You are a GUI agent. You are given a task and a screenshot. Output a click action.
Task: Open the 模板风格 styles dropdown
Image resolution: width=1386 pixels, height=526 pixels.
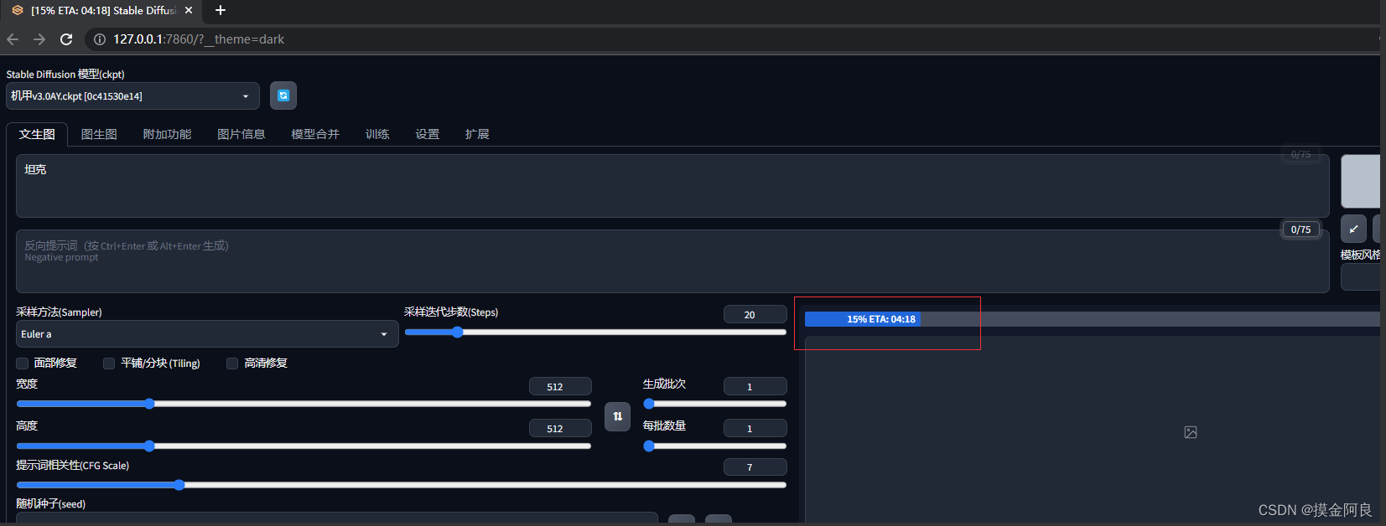tap(1362, 277)
